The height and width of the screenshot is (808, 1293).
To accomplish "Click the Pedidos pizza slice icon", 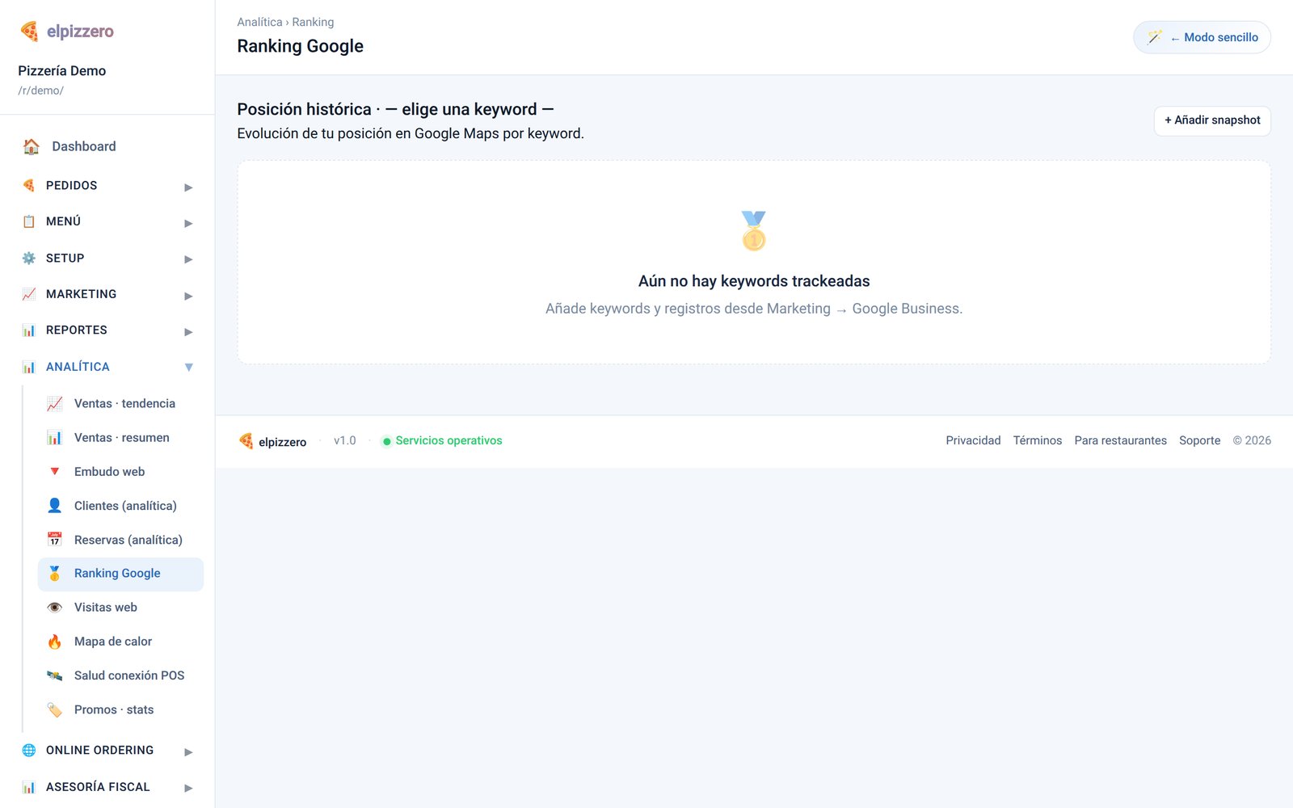I will (x=29, y=185).
